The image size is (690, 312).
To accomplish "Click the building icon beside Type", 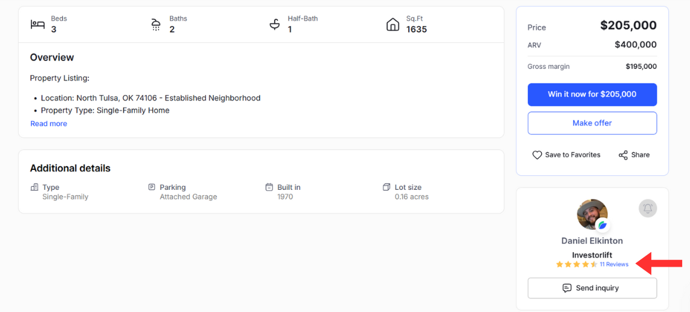I will pyautogui.click(x=34, y=187).
